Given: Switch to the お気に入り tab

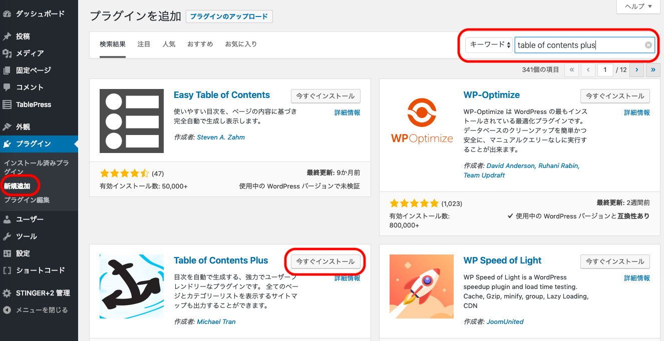Looking at the screenshot, I should [241, 44].
